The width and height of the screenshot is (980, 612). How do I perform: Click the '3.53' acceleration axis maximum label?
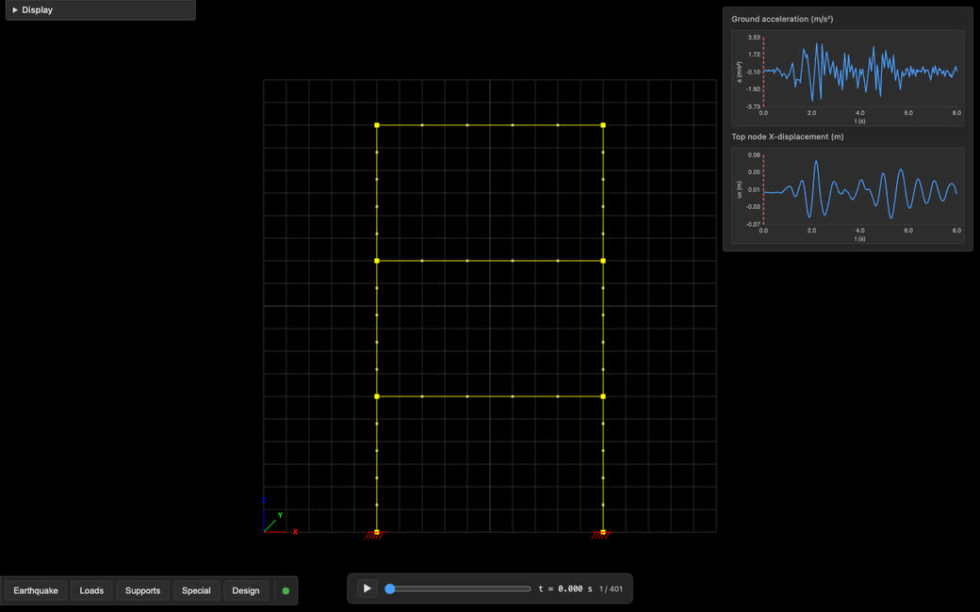754,38
